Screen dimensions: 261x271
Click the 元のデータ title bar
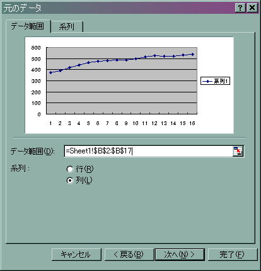(x=118, y=8)
